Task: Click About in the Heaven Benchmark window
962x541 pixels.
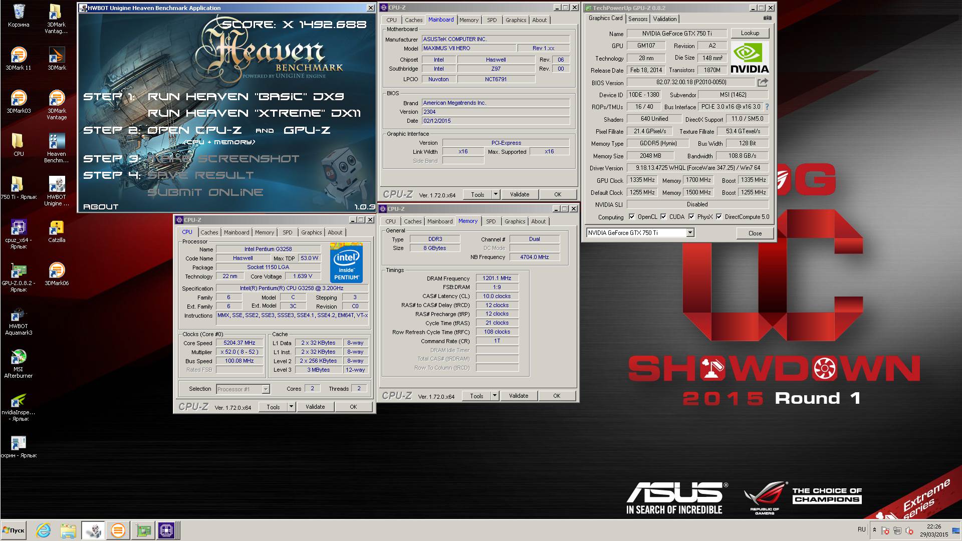Action: click(x=101, y=206)
